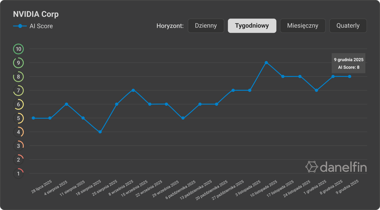Screen dimensions: 380x210
Task: Click the score 5 ring icon
Action: point(18,118)
